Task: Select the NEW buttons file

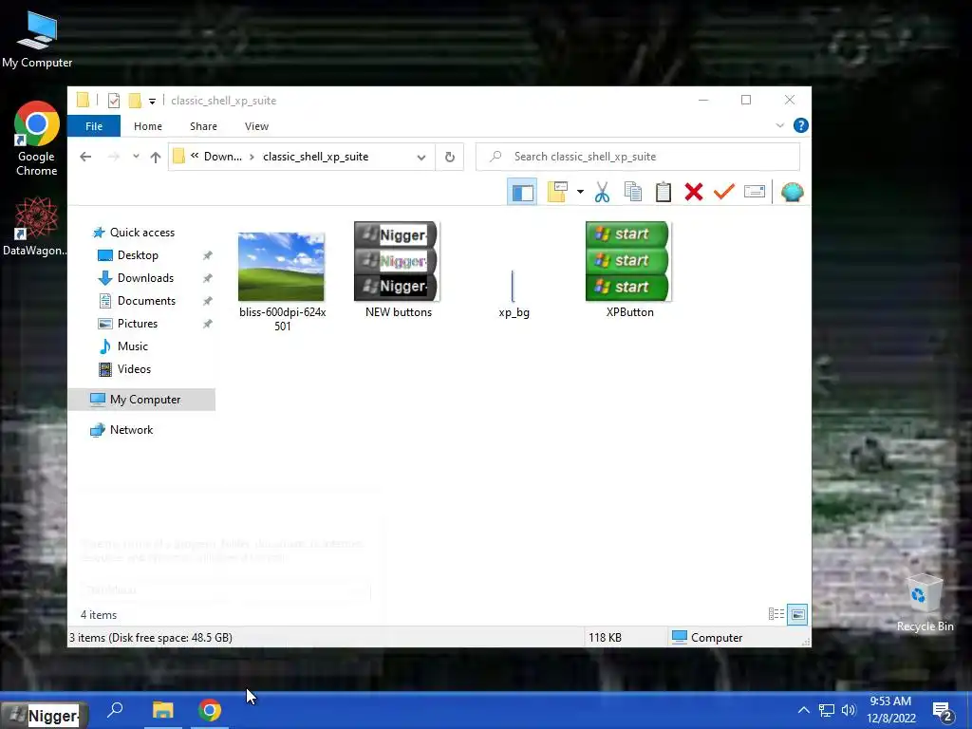Action: (x=398, y=271)
